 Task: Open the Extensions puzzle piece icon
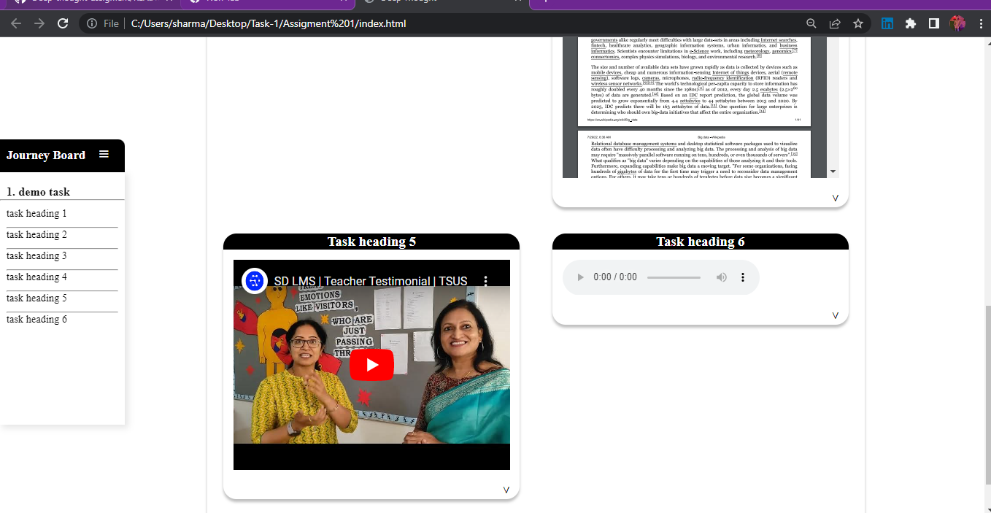click(x=911, y=23)
